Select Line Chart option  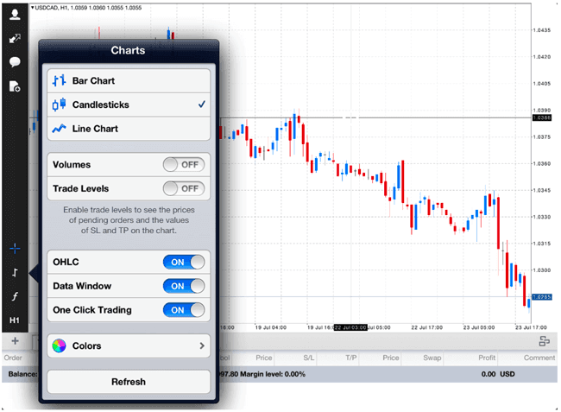point(129,129)
